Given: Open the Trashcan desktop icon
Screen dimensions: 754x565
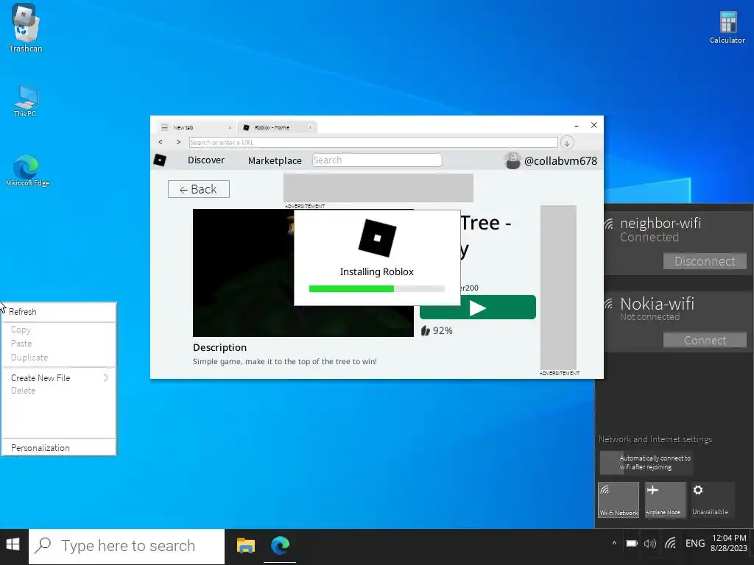Looking at the screenshot, I should (x=25, y=28).
